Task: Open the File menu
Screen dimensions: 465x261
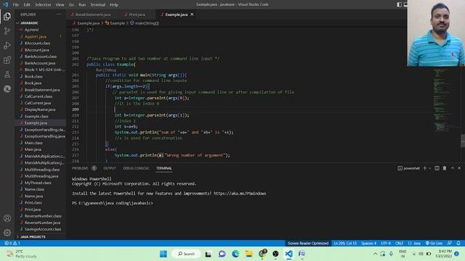Action: tap(16, 5)
